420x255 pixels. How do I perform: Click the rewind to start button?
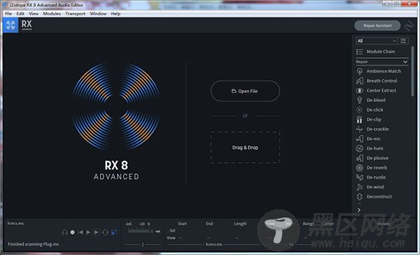pos(80,232)
